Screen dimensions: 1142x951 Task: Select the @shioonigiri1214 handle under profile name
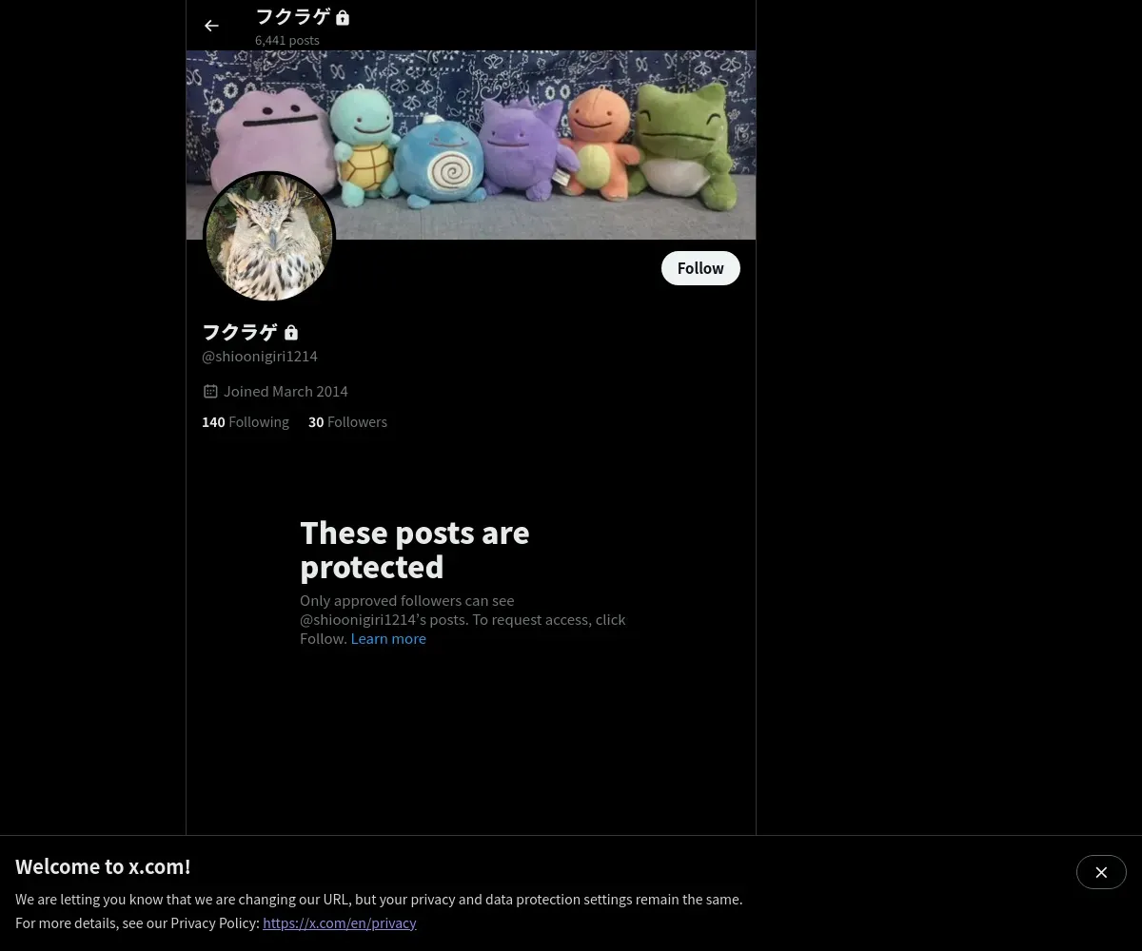pos(260,357)
